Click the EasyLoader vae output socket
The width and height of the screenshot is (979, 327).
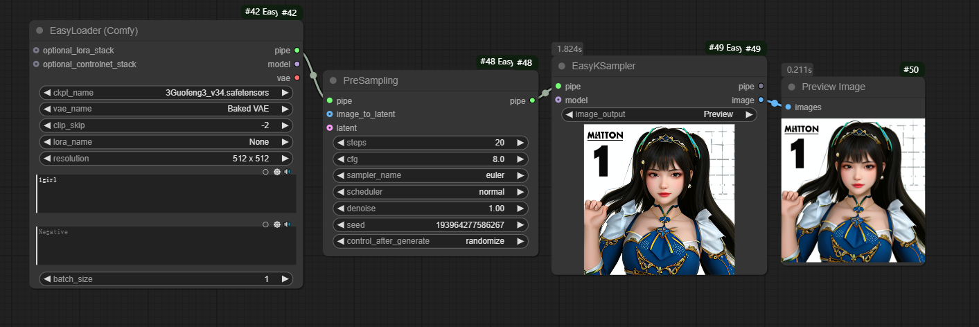[297, 78]
